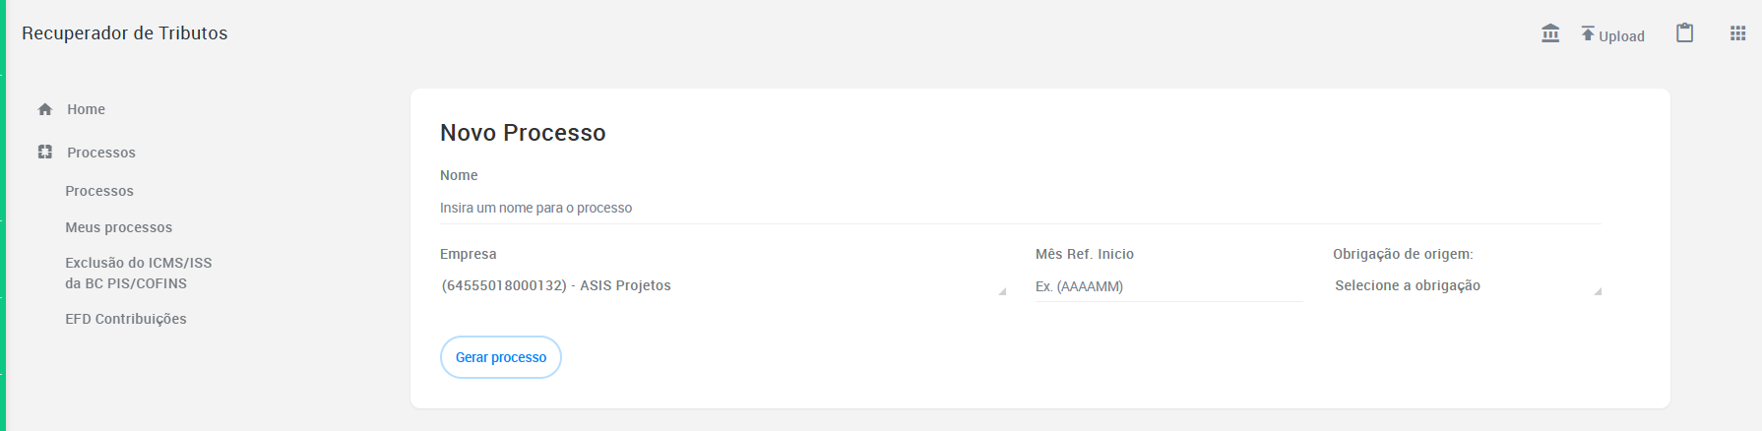Click the Recuperador de Tributos title
1762x431 pixels.
tap(124, 32)
